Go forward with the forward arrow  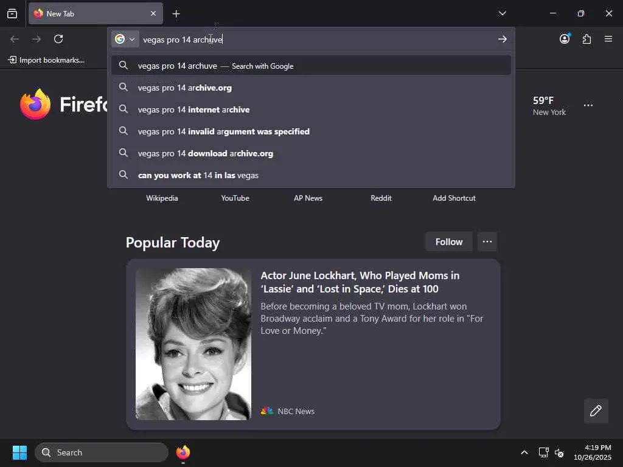pos(37,39)
